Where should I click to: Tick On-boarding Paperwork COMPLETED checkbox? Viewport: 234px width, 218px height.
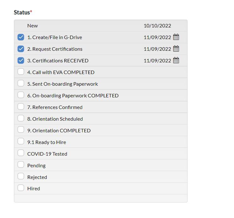tap(21, 95)
